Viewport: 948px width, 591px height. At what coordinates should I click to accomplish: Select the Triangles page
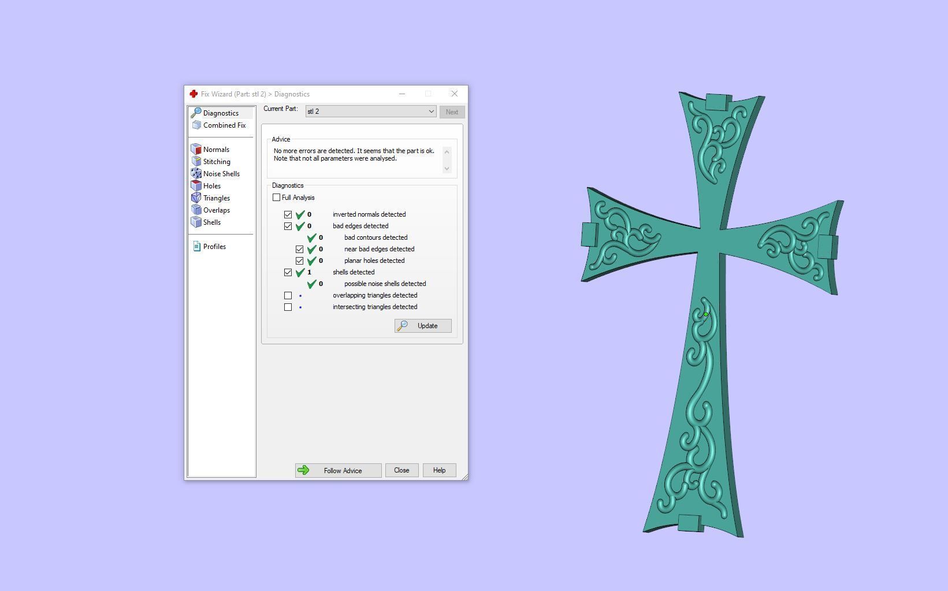[217, 198]
